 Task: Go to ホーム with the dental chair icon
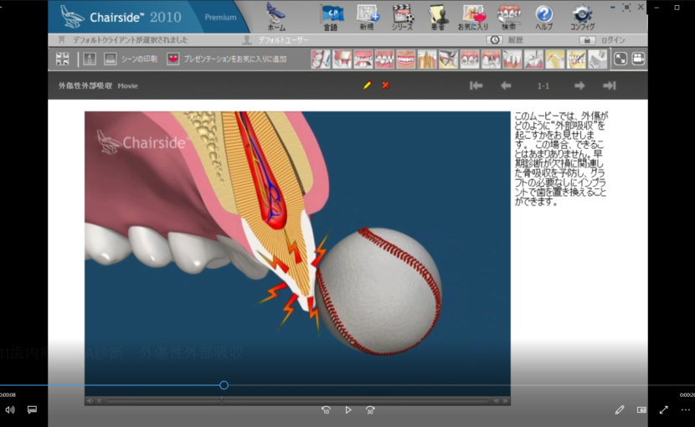pyautogui.click(x=276, y=16)
